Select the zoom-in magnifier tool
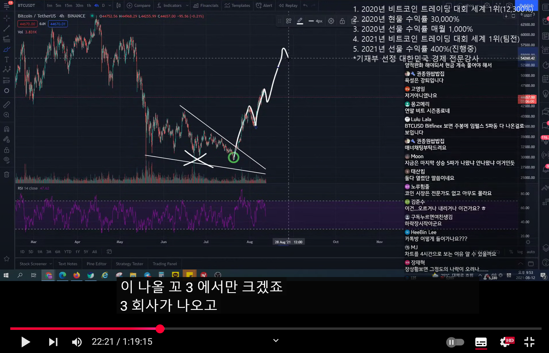The width and height of the screenshot is (549, 353). pos(7,115)
